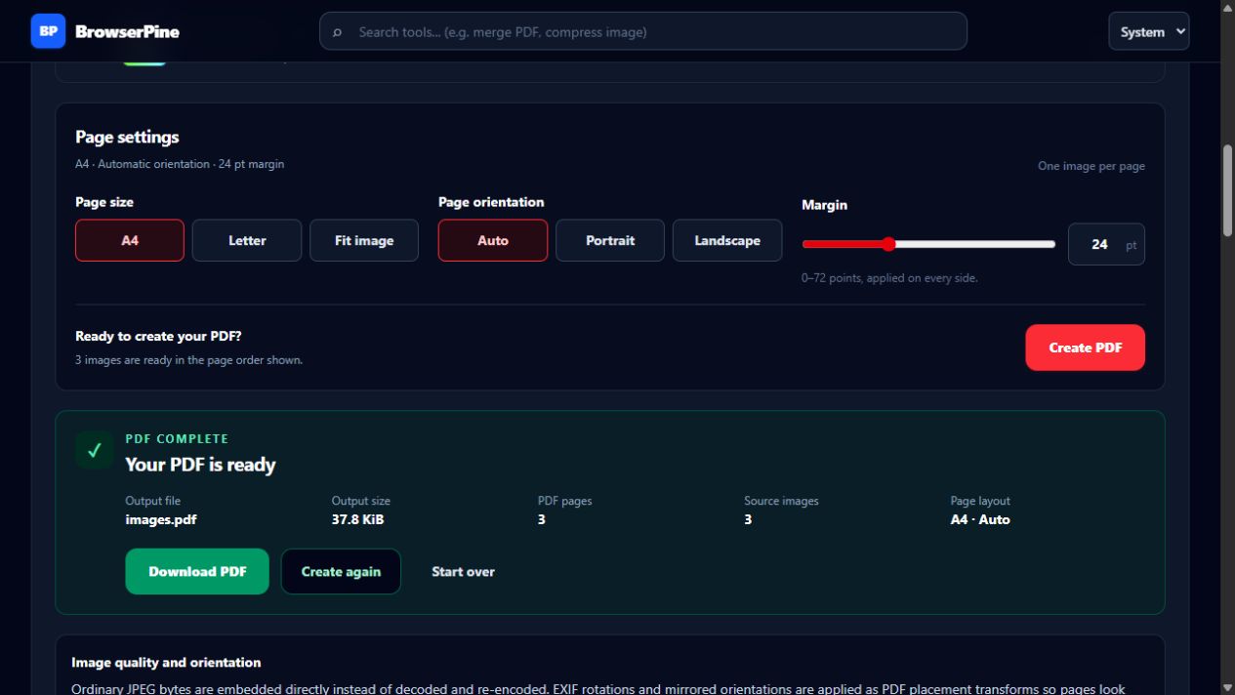Select the A4 page size option

pos(130,240)
